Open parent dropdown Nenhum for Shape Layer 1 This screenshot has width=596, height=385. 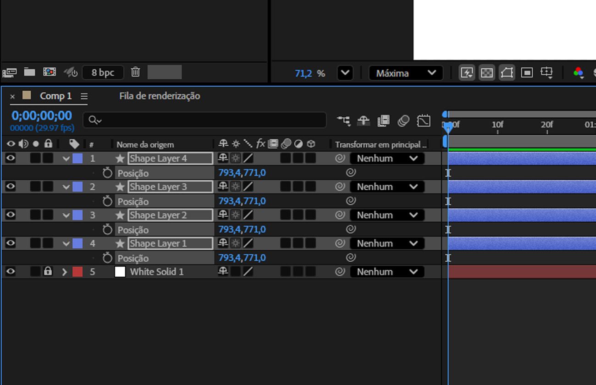point(387,244)
